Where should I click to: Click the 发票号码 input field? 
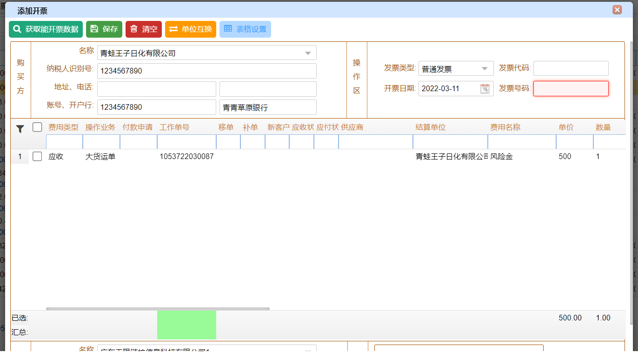point(571,89)
